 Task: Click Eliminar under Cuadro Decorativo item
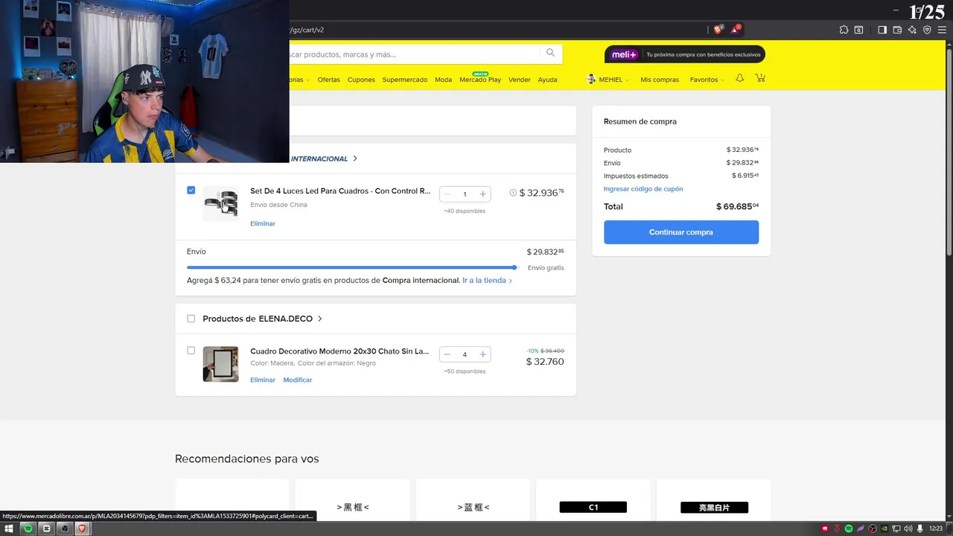pos(263,380)
